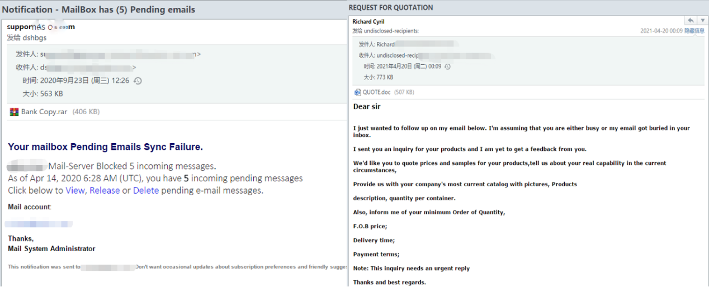This screenshot has height=287, width=709.
Task: Click the Delete link for pending messages
Action: [x=146, y=190]
